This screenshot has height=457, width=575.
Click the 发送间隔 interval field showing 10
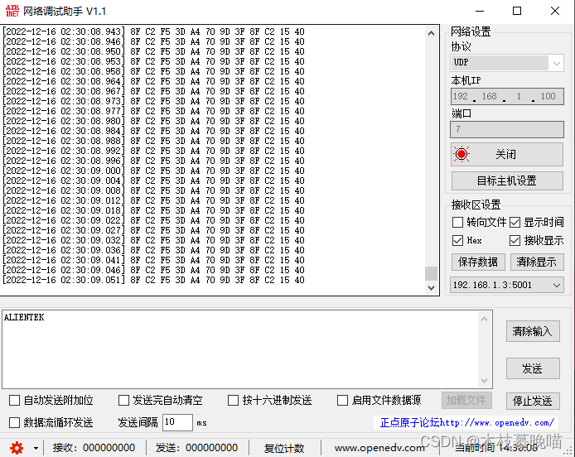click(x=177, y=422)
